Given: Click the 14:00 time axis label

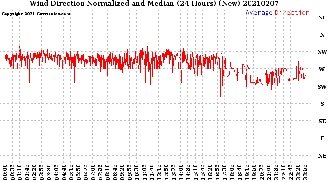Looking at the screenshot, I should pyautogui.click(x=181, y=172).
